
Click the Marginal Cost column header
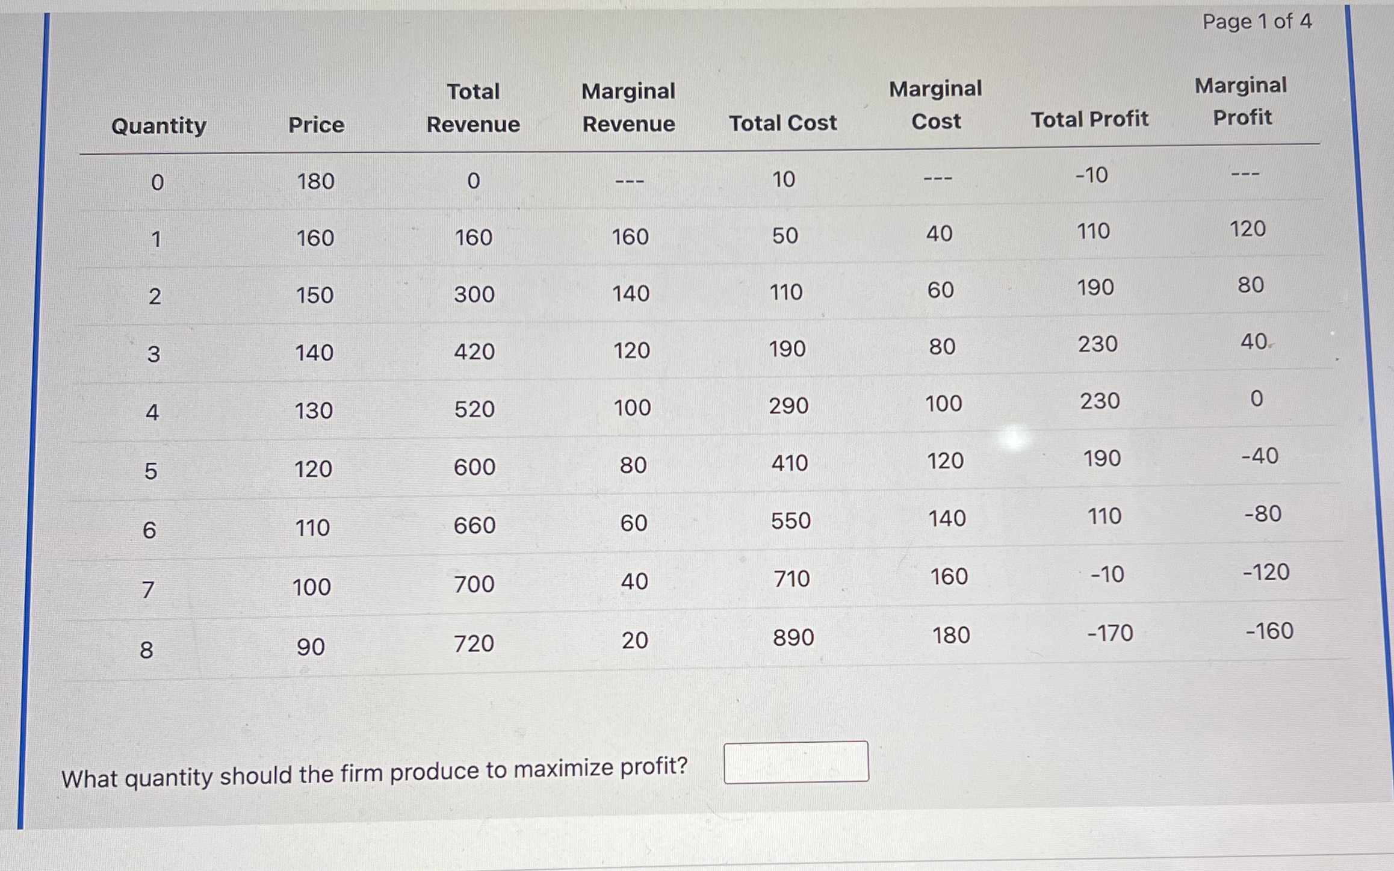click(936, 105)
